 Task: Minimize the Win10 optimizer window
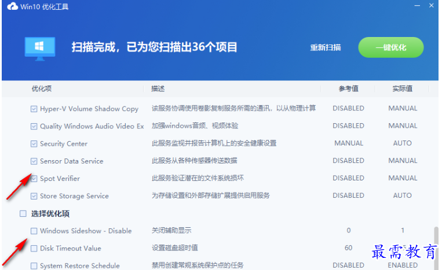(x=417, y=6)
